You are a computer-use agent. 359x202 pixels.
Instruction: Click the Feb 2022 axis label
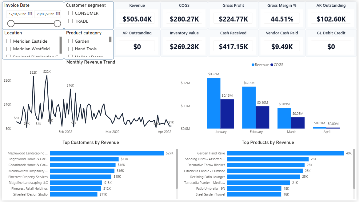coord(66,132)
